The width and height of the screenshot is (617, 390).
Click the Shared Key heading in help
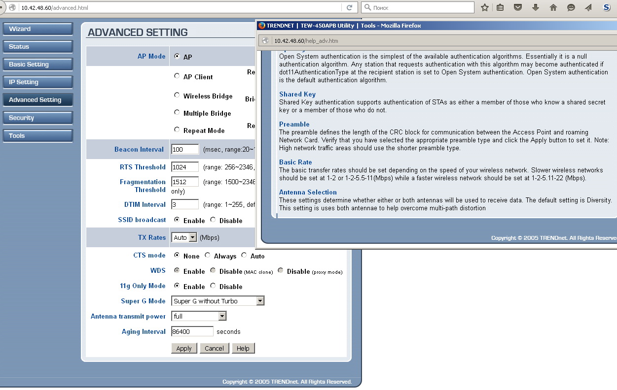coord(297,94)
